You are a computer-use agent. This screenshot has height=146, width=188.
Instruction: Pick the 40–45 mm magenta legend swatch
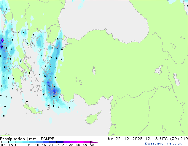[80, 142]
